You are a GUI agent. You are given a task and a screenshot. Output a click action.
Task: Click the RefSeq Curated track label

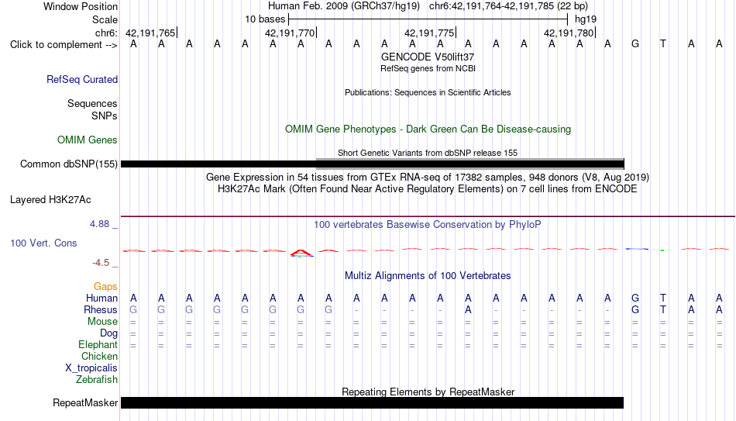[81, 79]
